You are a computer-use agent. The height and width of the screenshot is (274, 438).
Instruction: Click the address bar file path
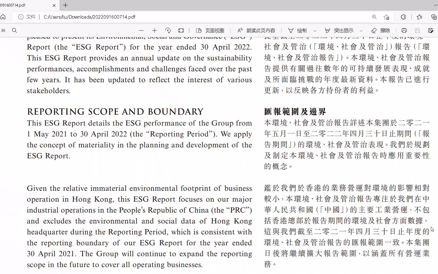(x=89, y=17)
